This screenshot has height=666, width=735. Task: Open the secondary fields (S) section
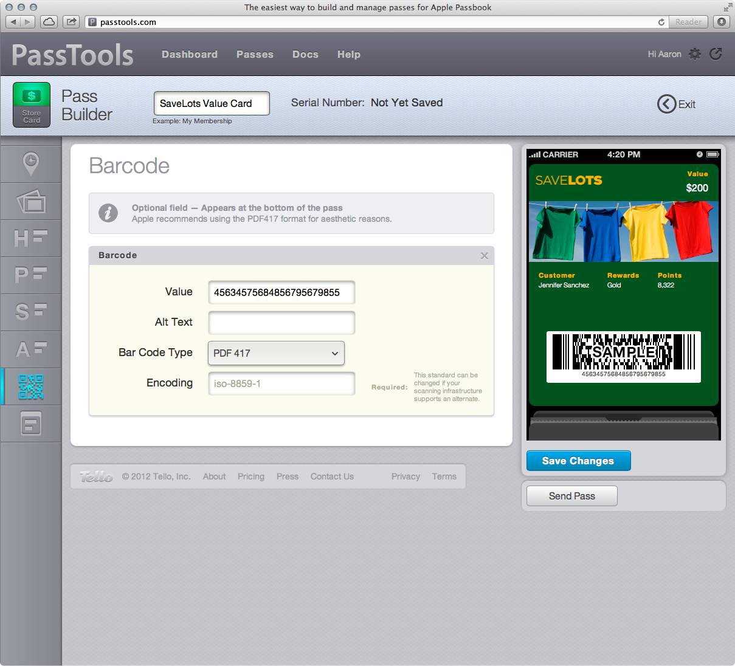click(31, 312)
